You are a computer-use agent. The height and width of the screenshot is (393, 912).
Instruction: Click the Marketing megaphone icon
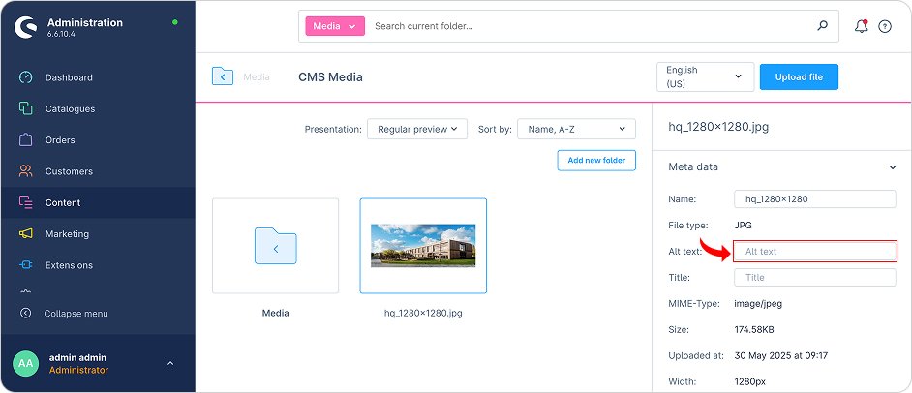point(25,234)
